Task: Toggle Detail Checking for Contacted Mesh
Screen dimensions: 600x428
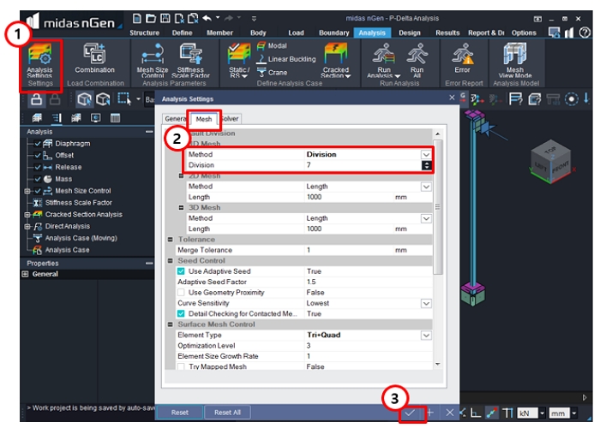Action: 182,314
